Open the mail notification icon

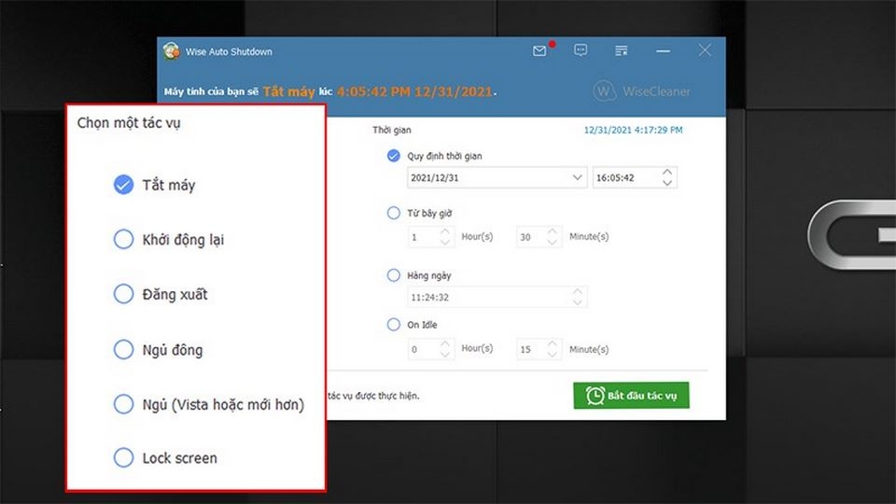[x=539, y=51]
